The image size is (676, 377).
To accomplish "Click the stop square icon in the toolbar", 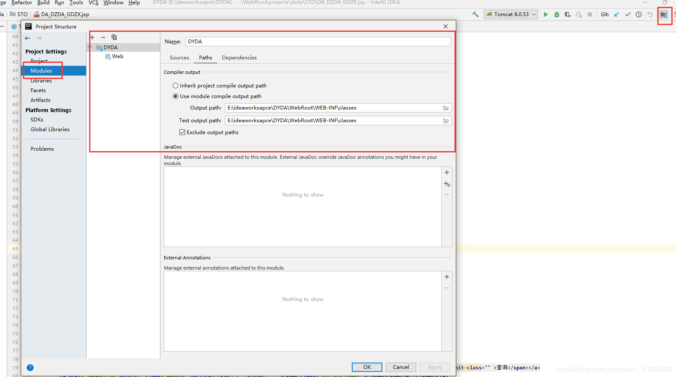I will click(x=590, y=14).
